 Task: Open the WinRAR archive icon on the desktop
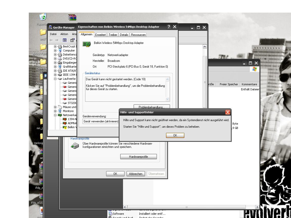click(x=72, y=17)
